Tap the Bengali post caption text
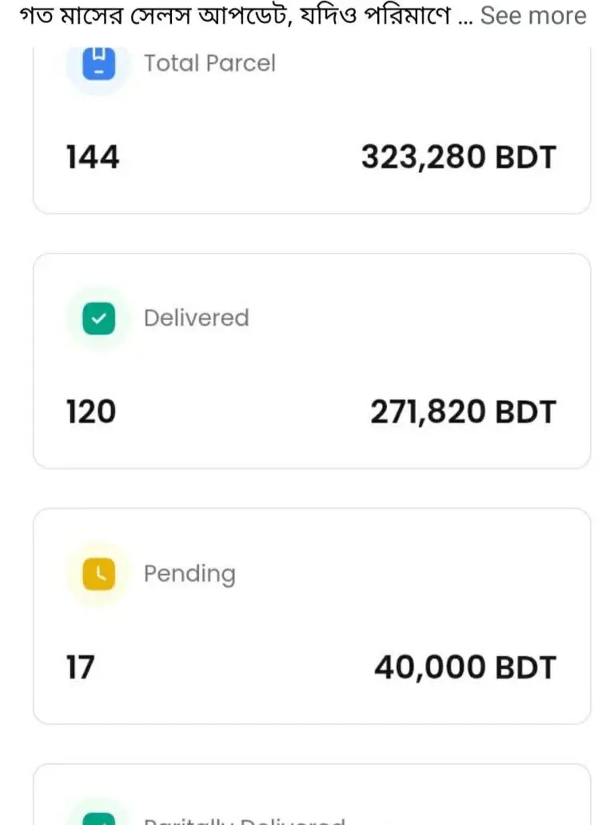614x825 pixels. coord(235,15)
